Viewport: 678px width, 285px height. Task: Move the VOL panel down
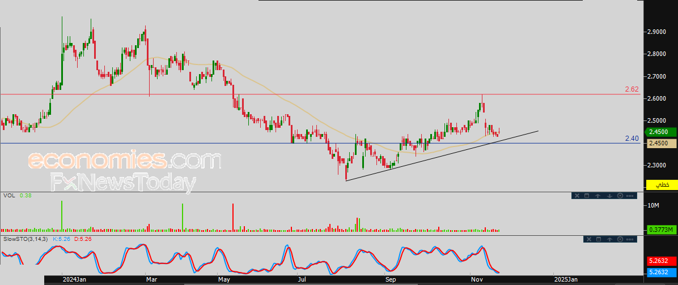click(609, 196)
